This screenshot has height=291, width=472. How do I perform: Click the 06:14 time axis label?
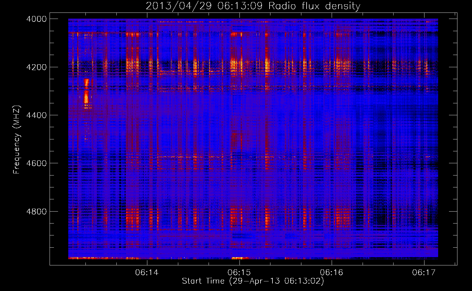147,272
